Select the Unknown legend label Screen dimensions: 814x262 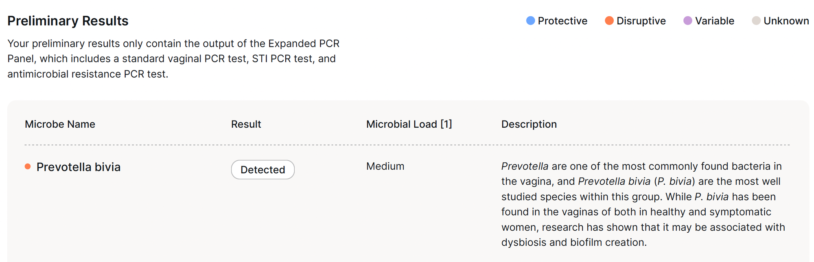click(x=786, y=21)
